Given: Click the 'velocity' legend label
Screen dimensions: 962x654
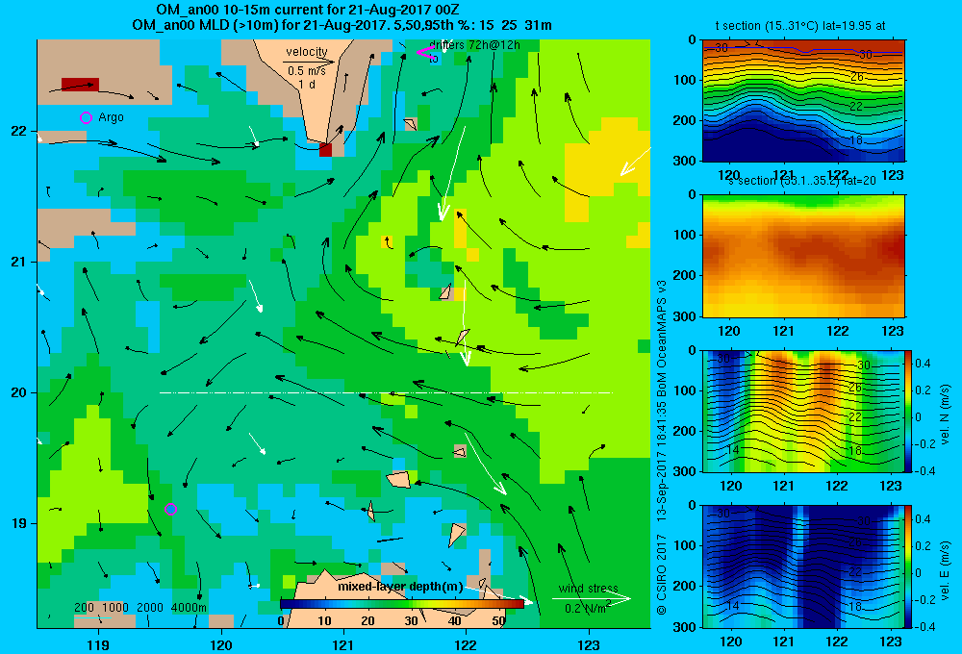Looking at the screenshot, I should coord(307,52).
